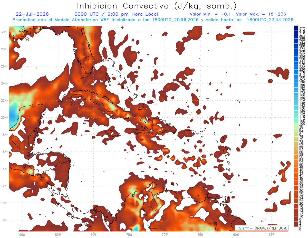The height and width of the screenshot is (238, 308).
Task: Click the '30N' latitude label
Action: click(4, 32)
